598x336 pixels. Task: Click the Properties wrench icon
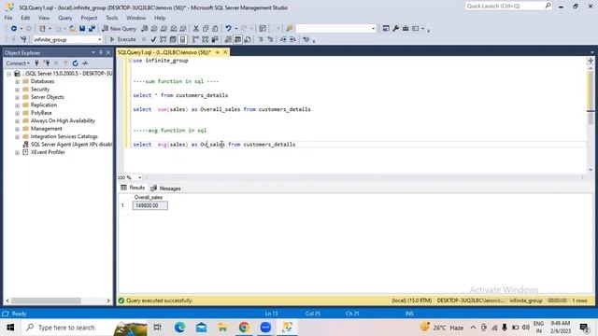[396, 29]
